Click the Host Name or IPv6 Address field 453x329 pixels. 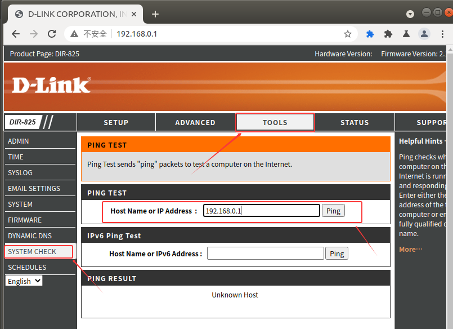tap(266, 254)
